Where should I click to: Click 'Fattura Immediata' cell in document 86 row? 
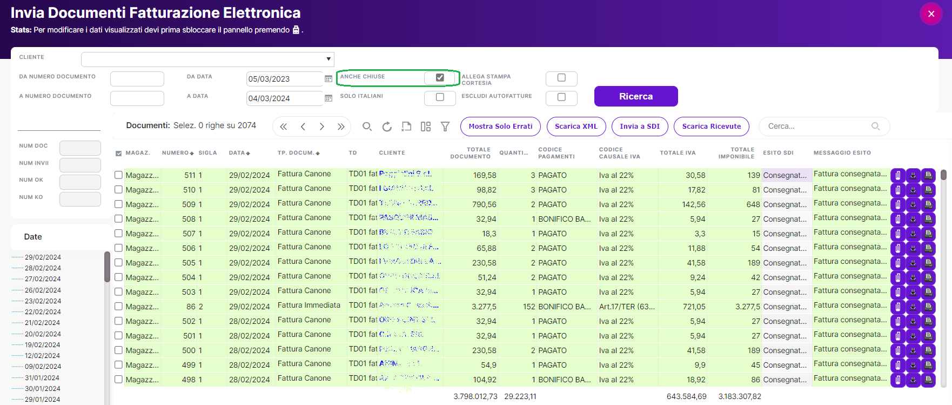tap(309, 306)
